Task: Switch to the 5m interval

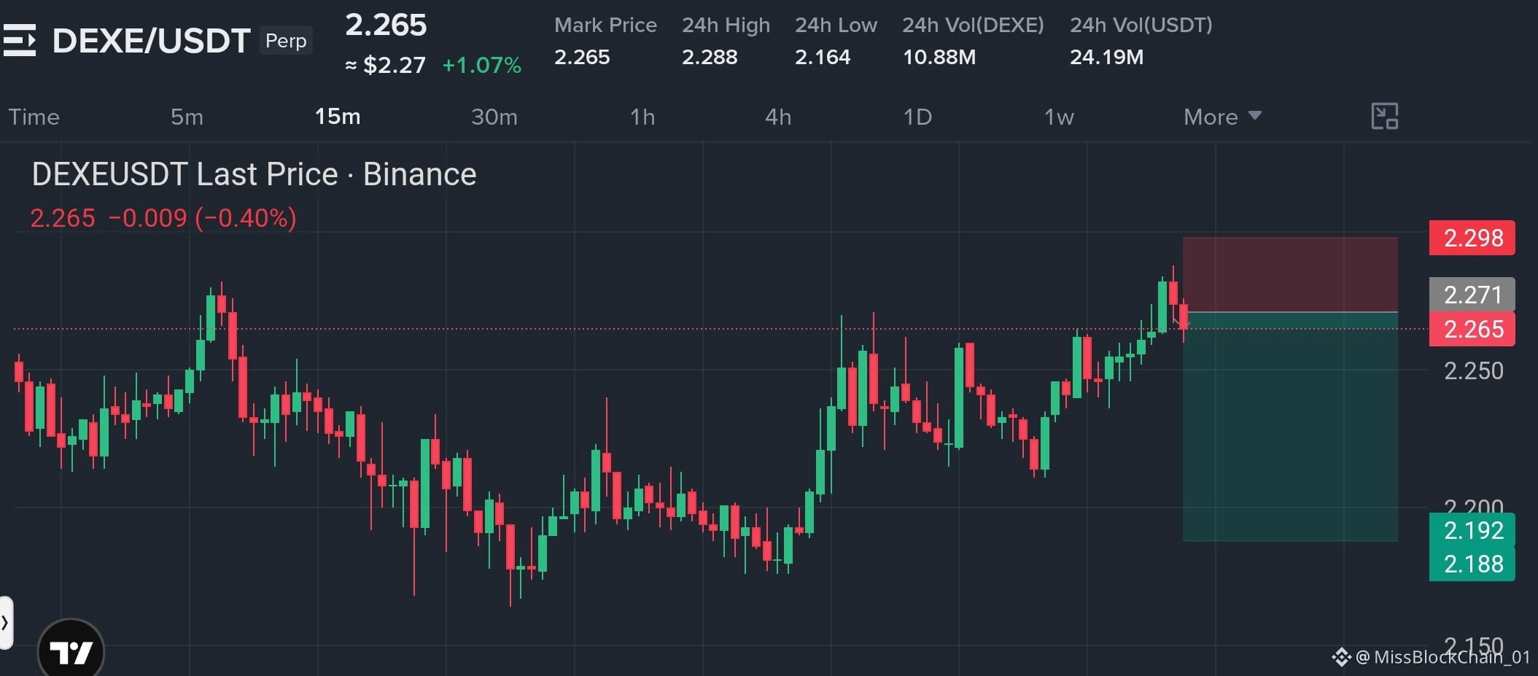Action: (x=187, y=117)
